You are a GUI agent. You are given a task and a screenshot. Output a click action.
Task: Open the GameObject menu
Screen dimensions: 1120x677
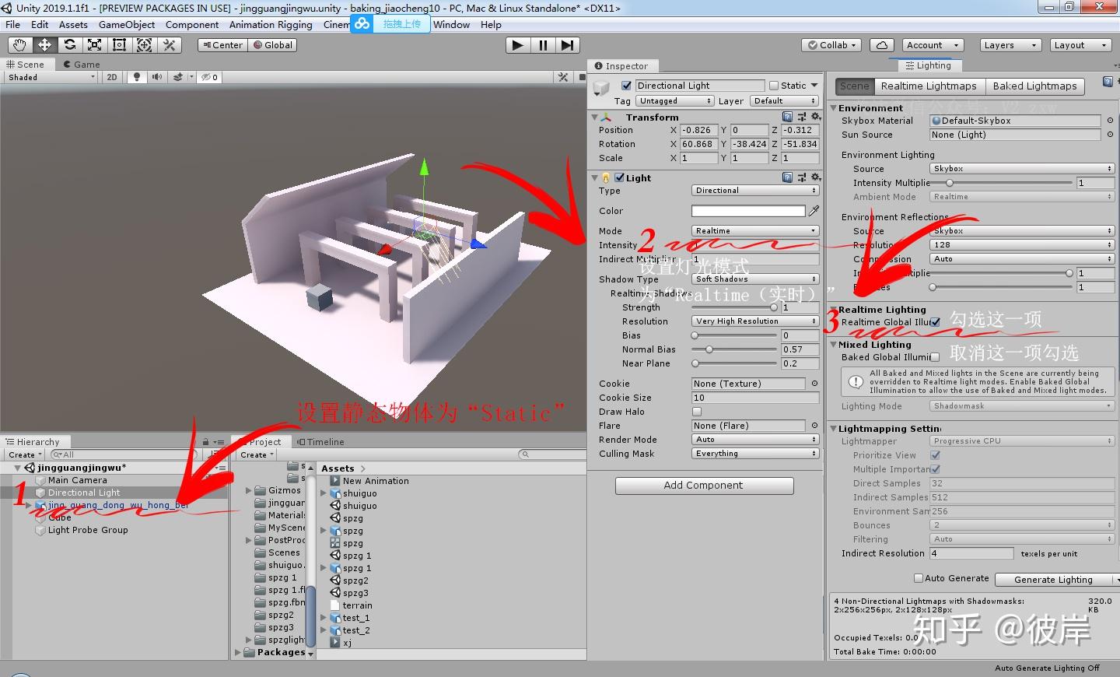click(127, 24)
